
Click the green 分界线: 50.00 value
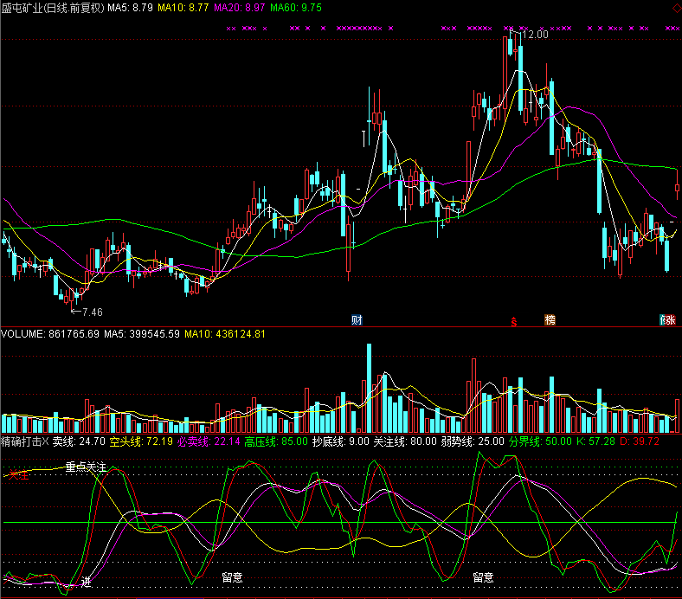[x=540, y=441]
